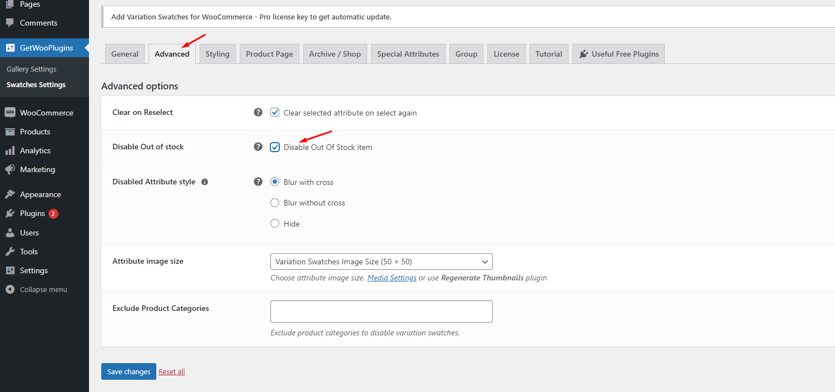Click the Products archive box icon
The image size is (835, 392).
tap(10, 132)
